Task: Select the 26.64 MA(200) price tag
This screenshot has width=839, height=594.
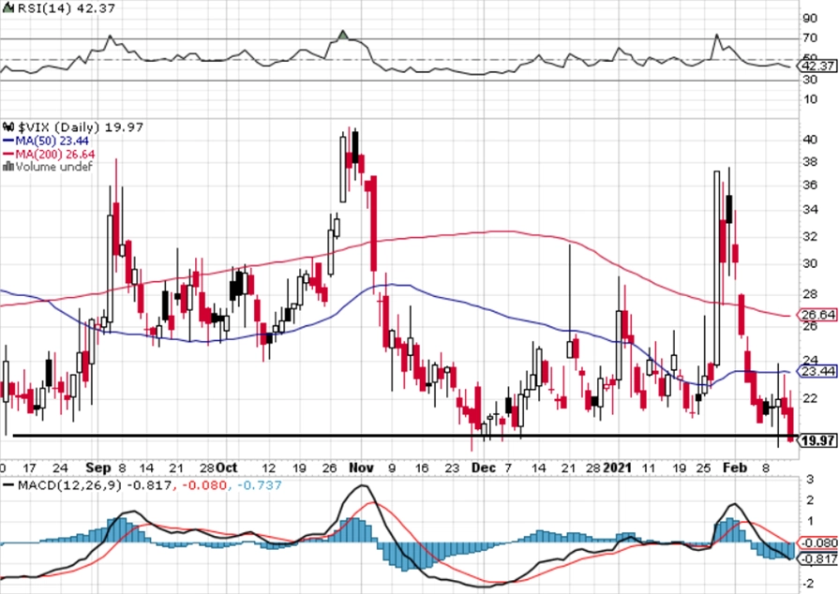Action: coord(817,315)
